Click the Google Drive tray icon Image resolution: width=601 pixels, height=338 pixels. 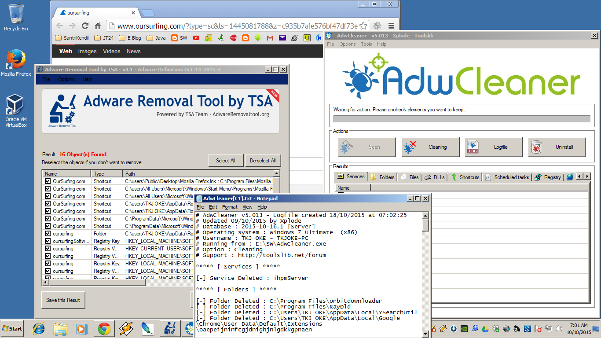485,329
